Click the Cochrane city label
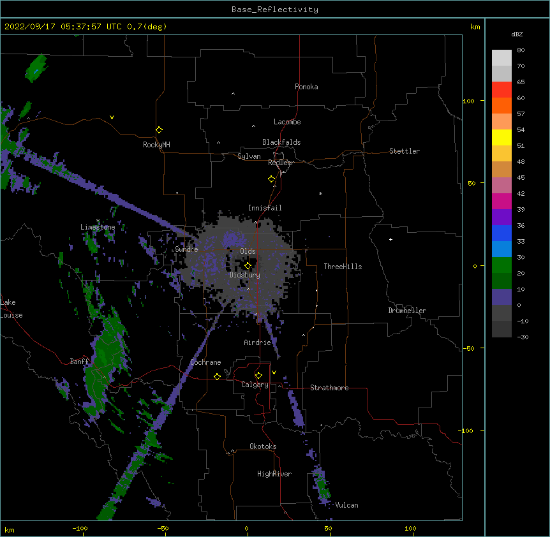The image size is (550, 537). pos(205,362)
